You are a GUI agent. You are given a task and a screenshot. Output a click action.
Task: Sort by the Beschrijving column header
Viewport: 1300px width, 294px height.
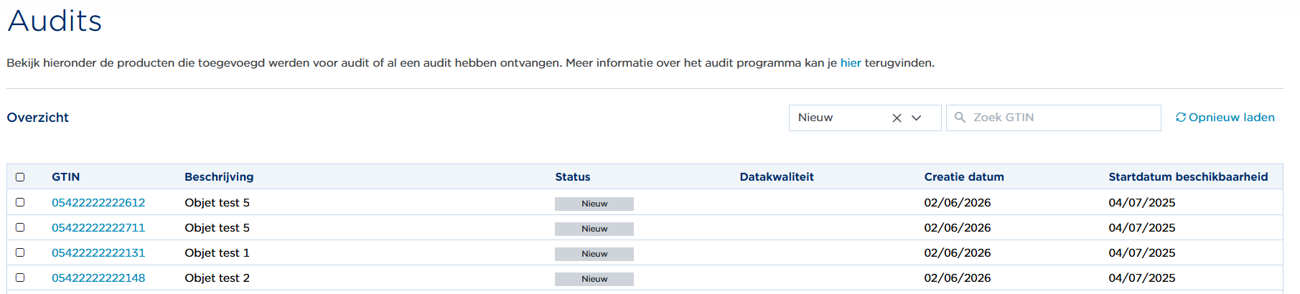219,177
